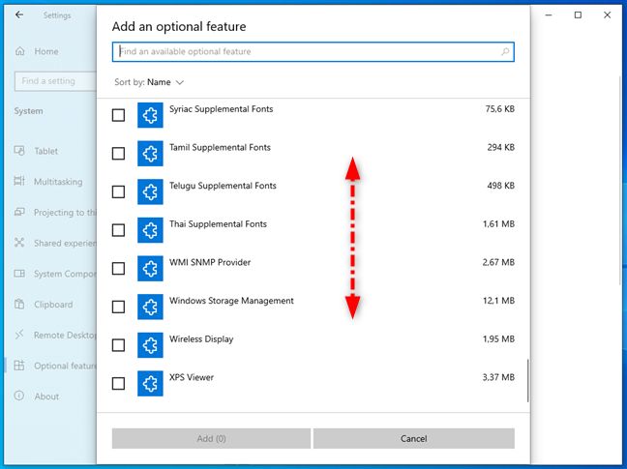Click the search magnifier icon in feature field

point(505,51)
